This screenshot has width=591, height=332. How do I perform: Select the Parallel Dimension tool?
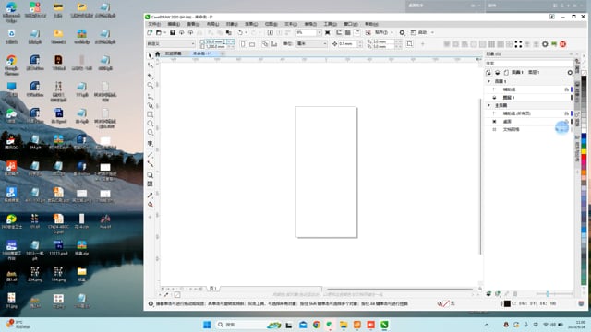150,154
